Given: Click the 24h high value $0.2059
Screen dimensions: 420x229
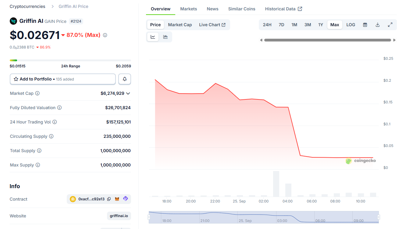Looking at the screenshot, I should point(123,66).
